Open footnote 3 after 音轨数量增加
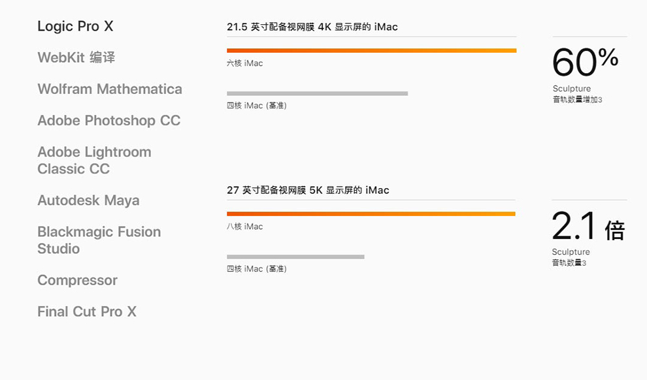 pyautogui.click(x=601, y=100)
